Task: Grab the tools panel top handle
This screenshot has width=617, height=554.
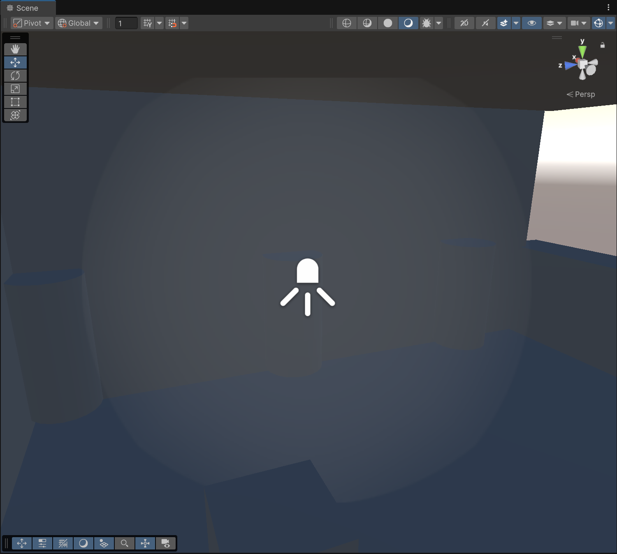Action: [15, 38]
